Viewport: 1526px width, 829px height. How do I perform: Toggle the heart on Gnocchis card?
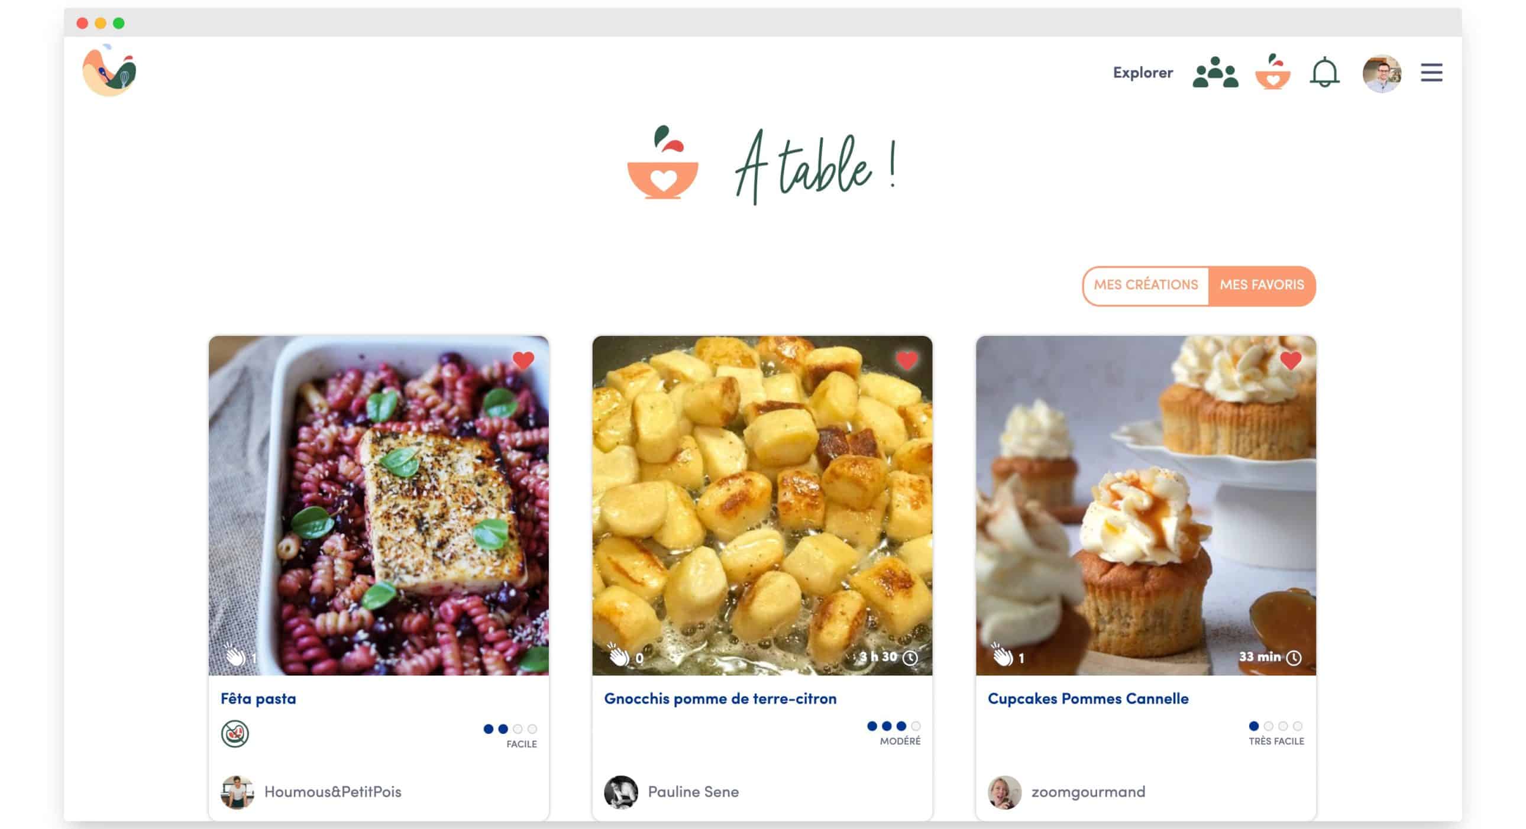pyautogui.click(x=906, y=360)
